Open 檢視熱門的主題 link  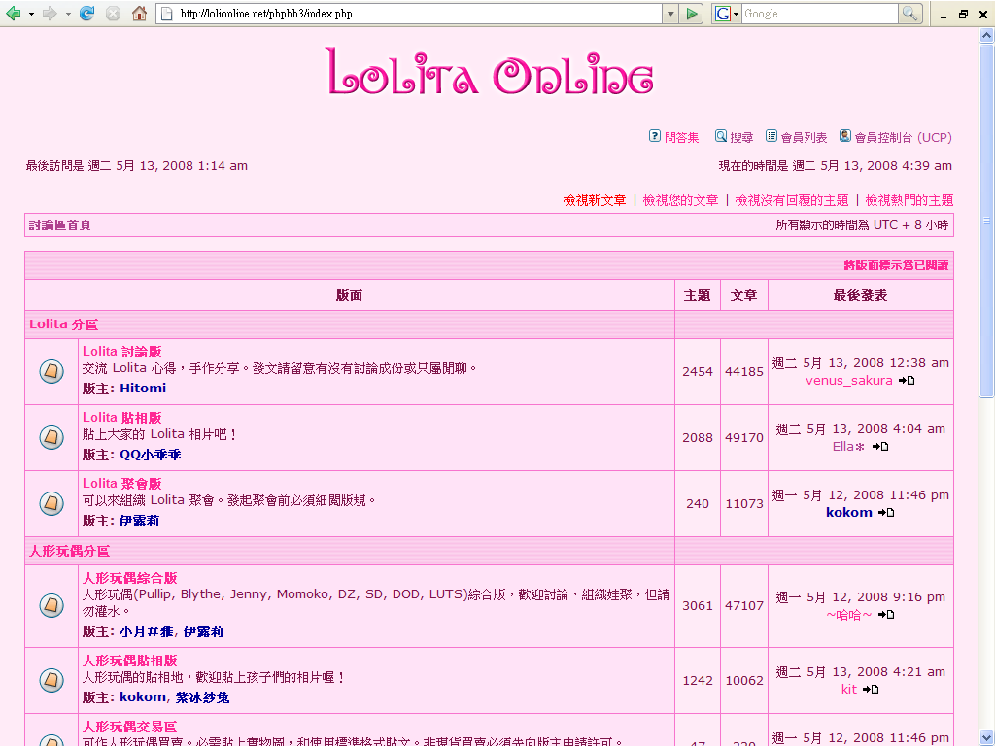click(x=909, y=200)
